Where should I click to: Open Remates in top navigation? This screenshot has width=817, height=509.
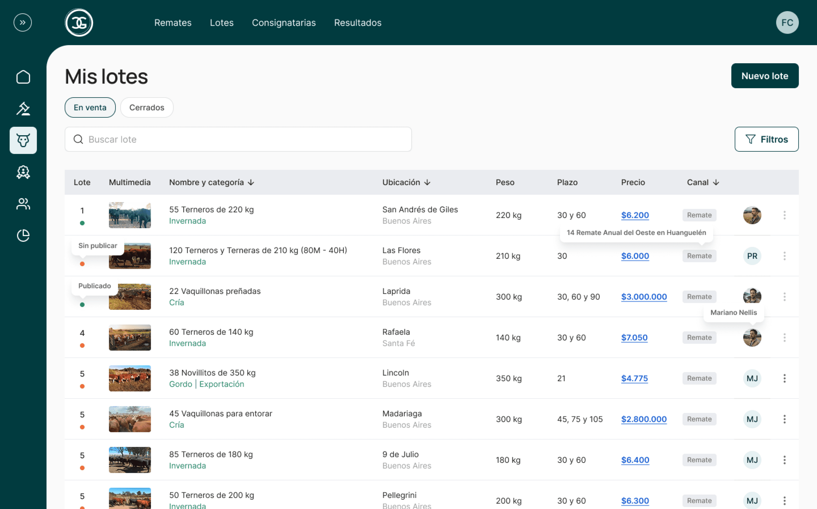click(173, 23)
